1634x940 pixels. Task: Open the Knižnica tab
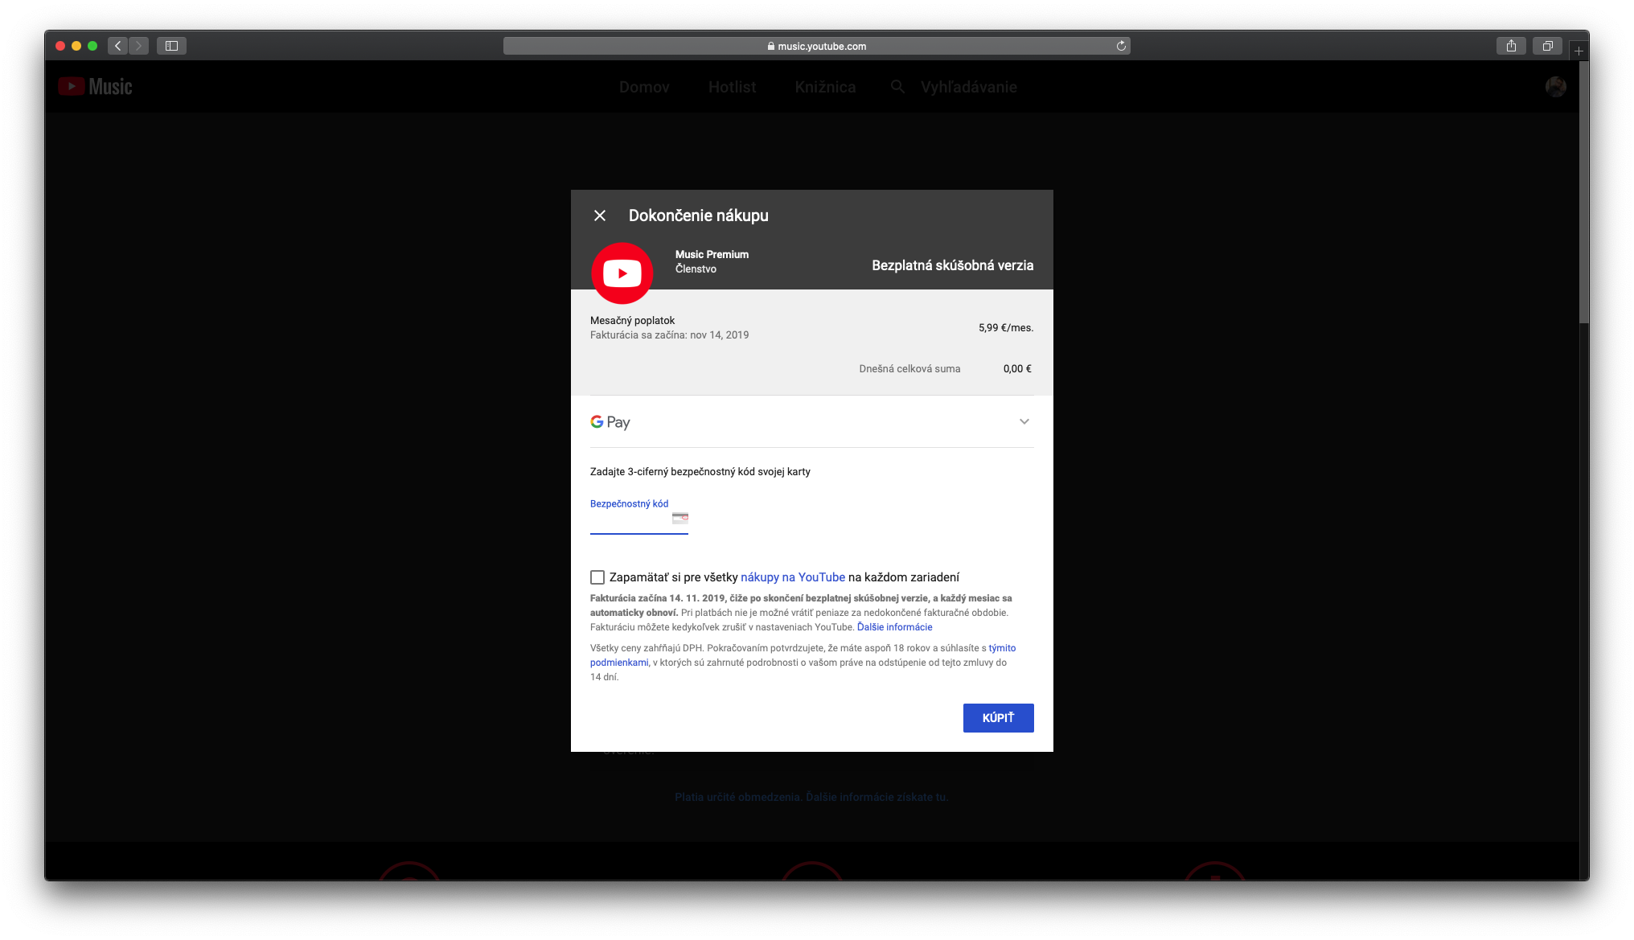click(825, 87)
